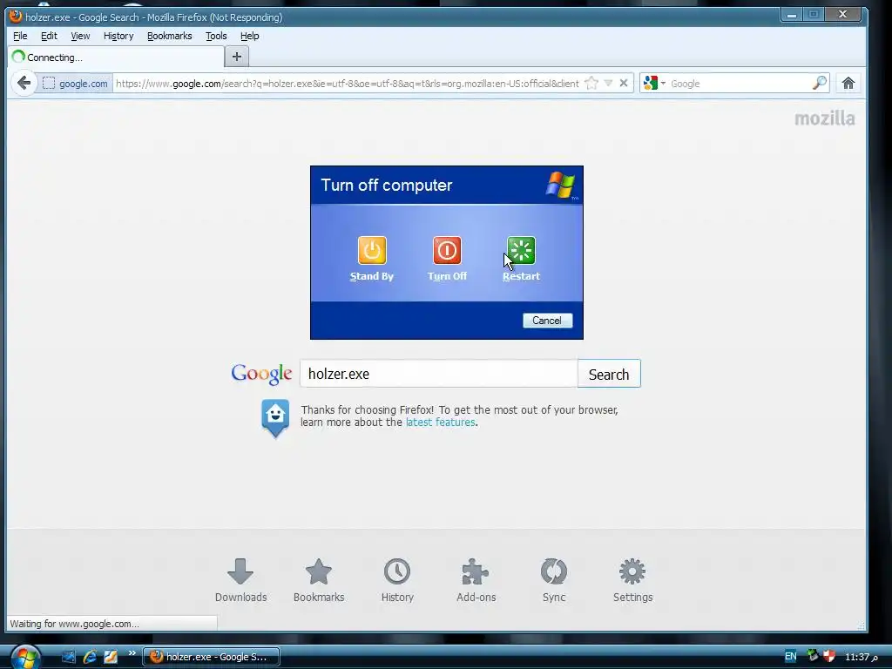892x669 pixels.
Task: Open History clock in bottom launcher
Action: pos(397,580)
